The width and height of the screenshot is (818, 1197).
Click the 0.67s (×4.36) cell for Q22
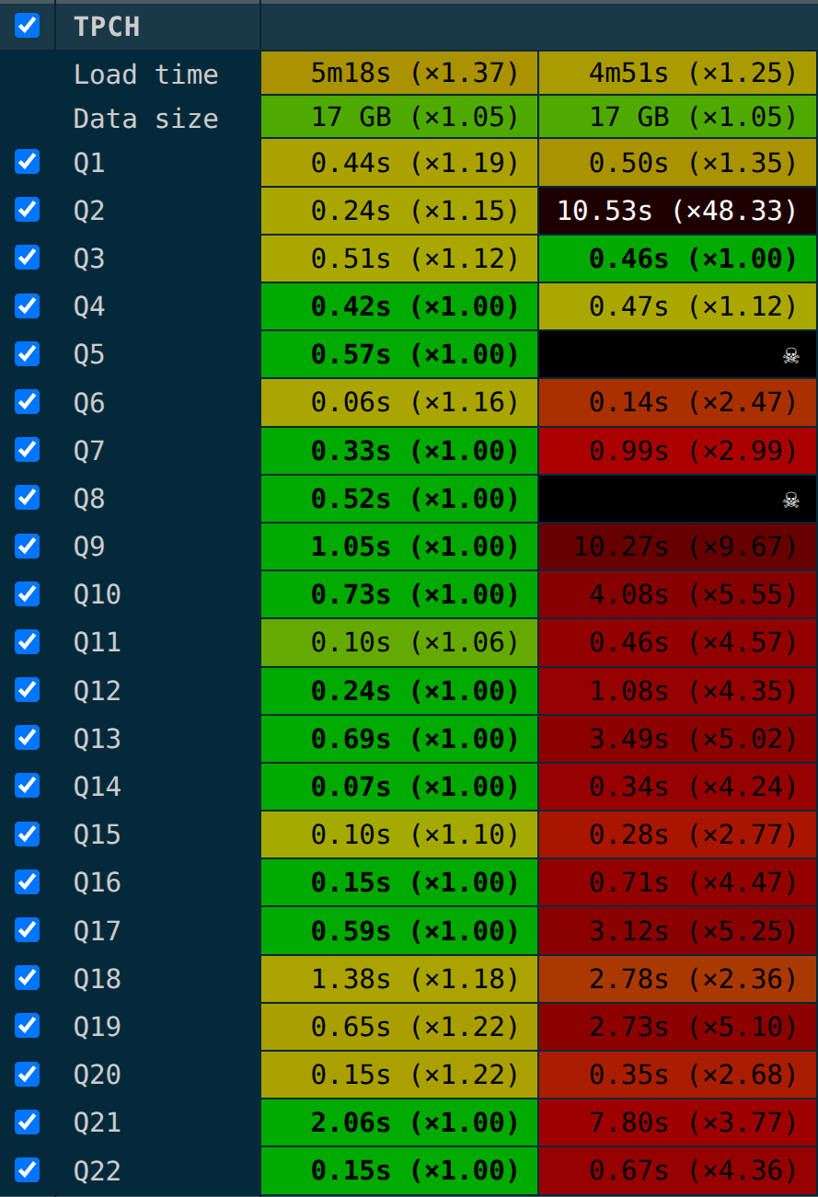pyautogui.click(x=678, y=1170)
